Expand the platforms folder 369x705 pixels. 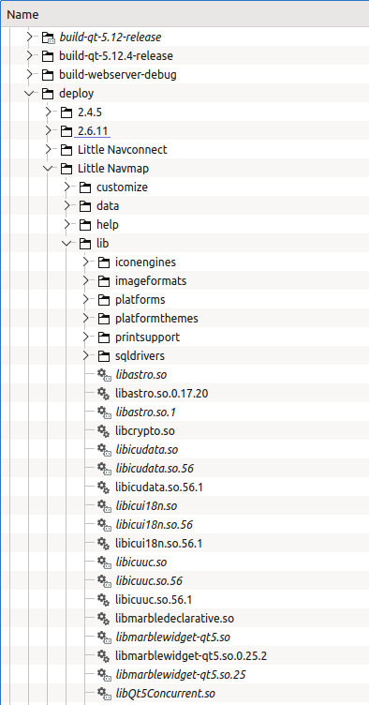(86, 299)
